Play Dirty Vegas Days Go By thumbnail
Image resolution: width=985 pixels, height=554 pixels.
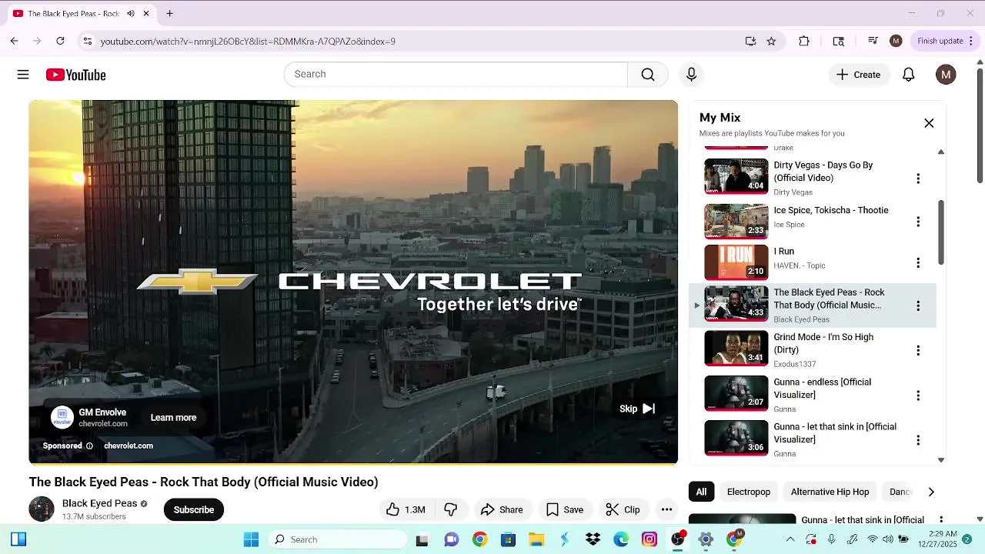pos(736,176)
